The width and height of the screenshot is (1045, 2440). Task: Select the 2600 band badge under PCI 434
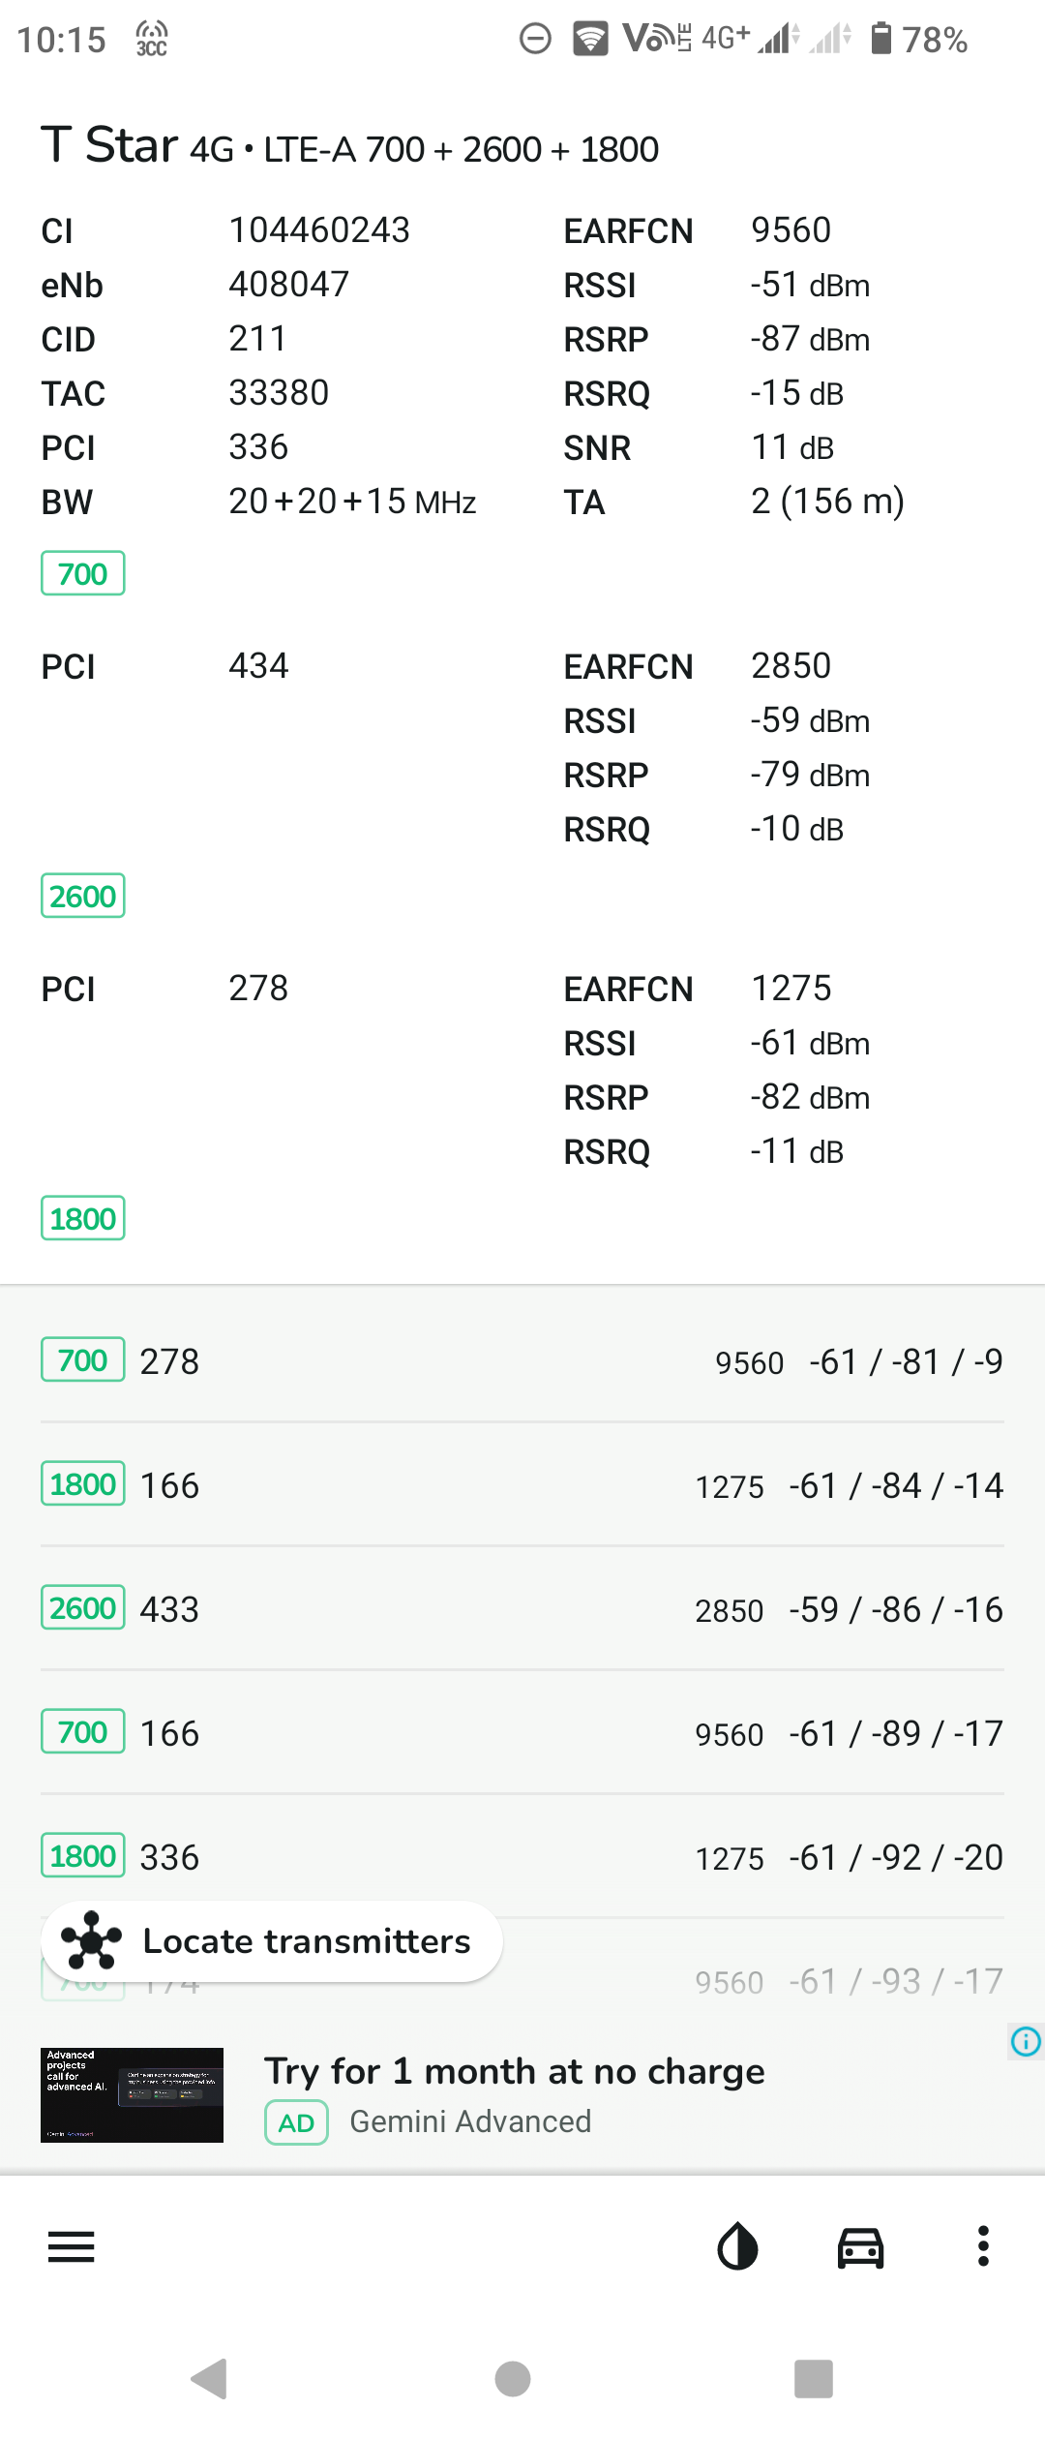click(x=83, y=896)
